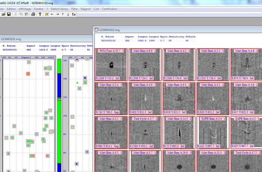Image resolution: width=262 pixels, height=172 pixels.
Task: Activate the G230403101.img window title bar
Action: 46,39
